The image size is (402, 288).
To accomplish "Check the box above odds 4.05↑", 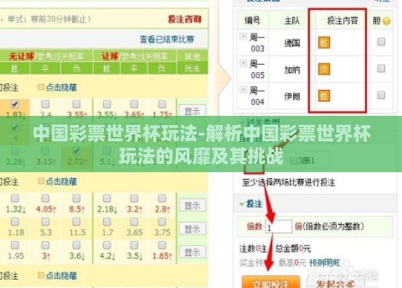I will tap(45, 198).
